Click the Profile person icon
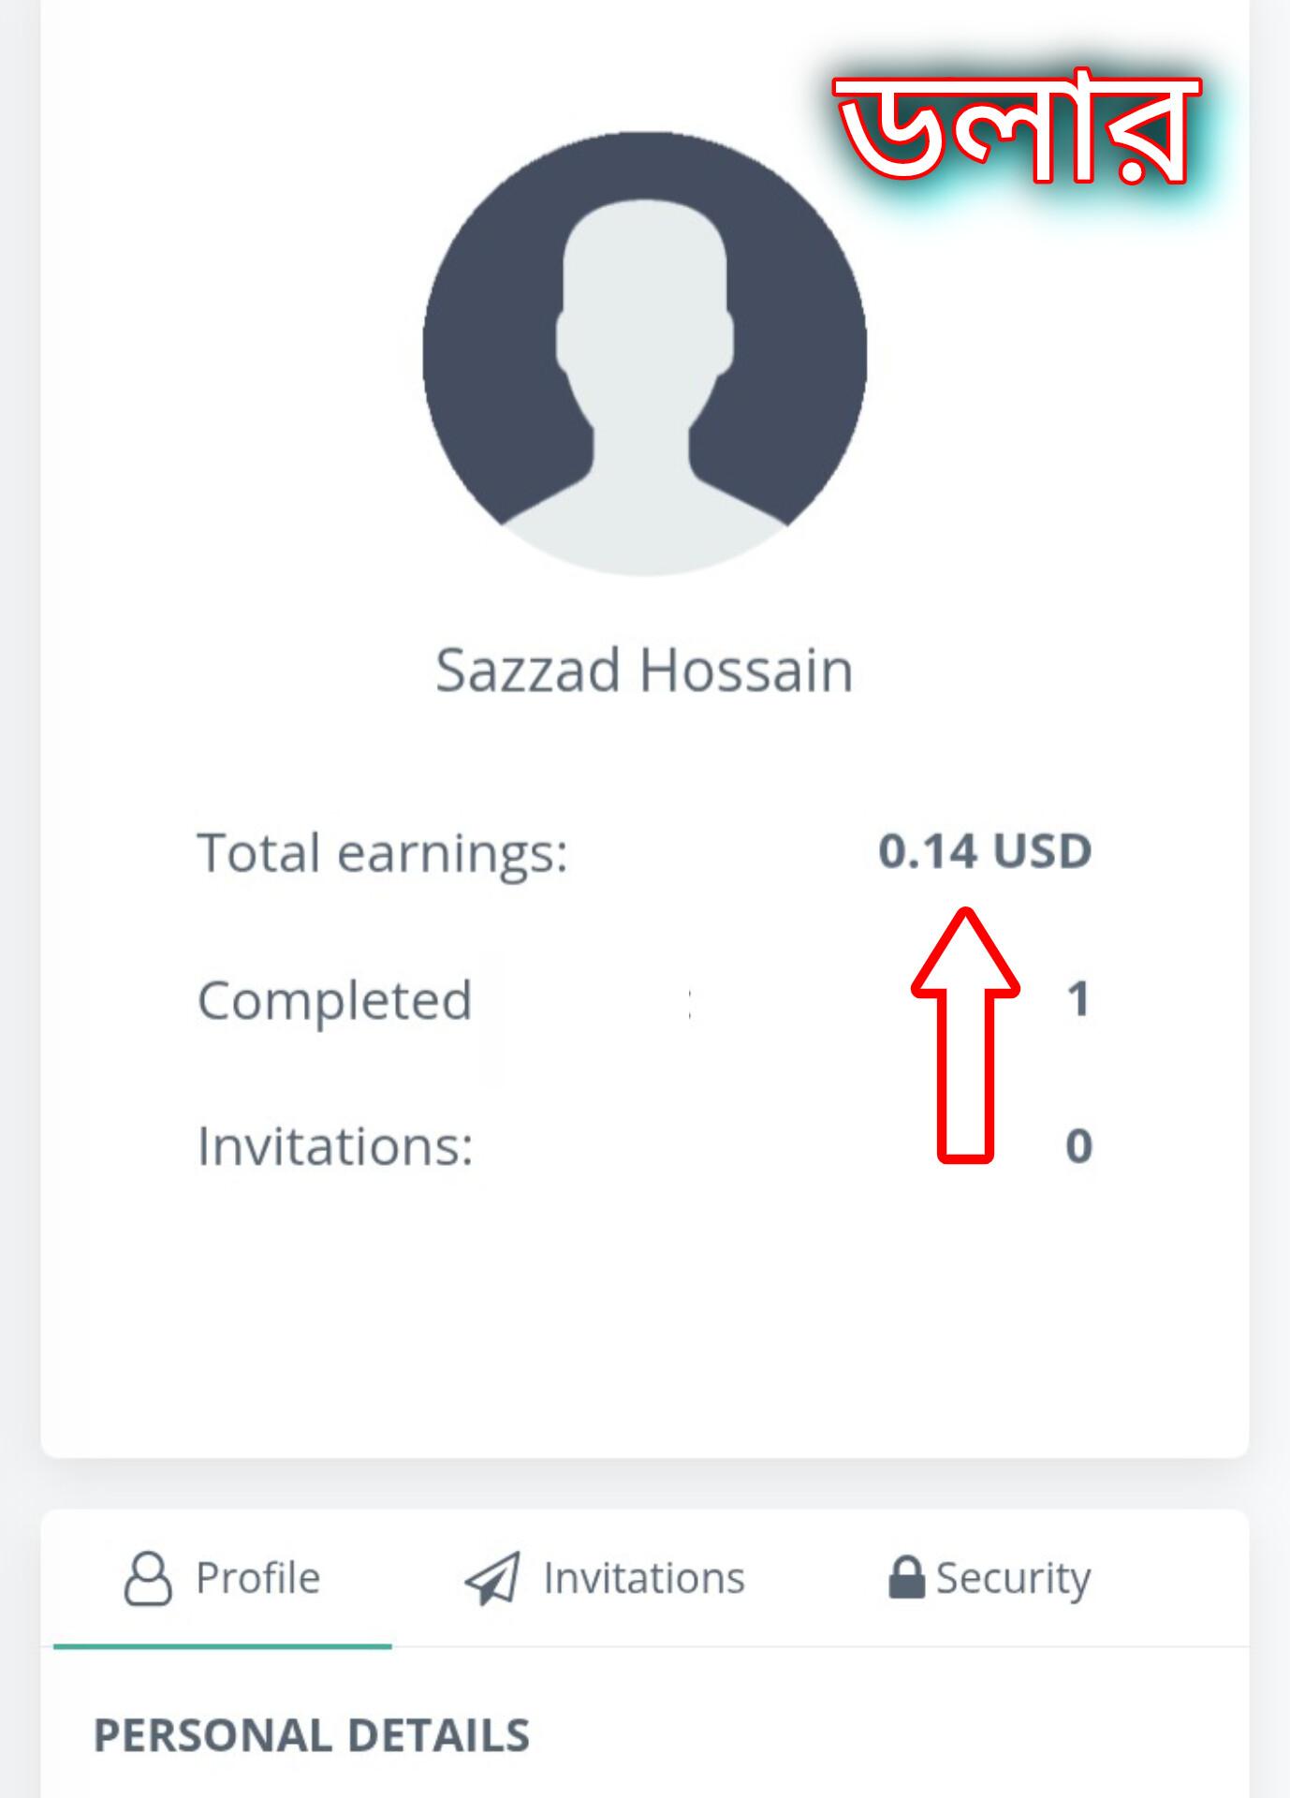1290x1798 pixels. [148, 1578]
